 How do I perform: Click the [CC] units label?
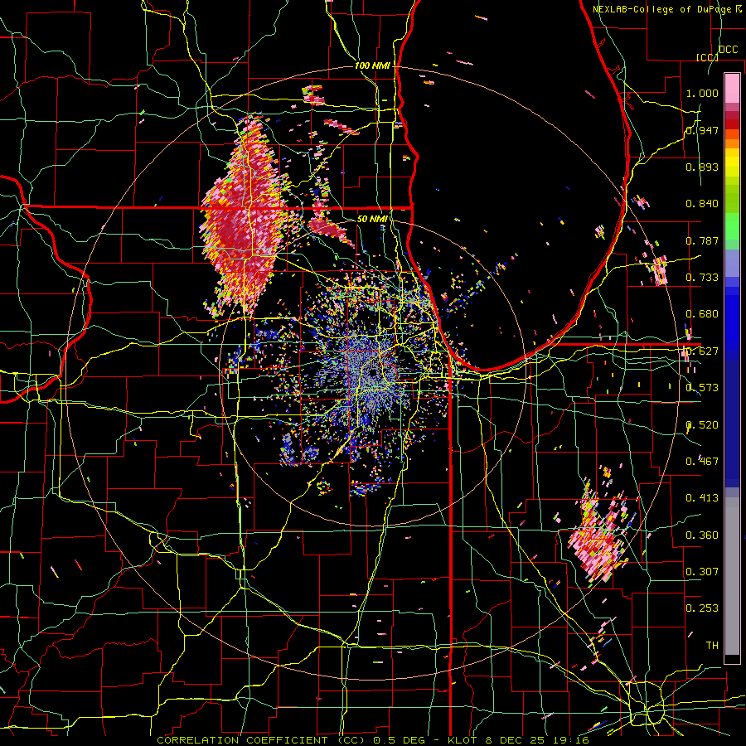(707, 57)
